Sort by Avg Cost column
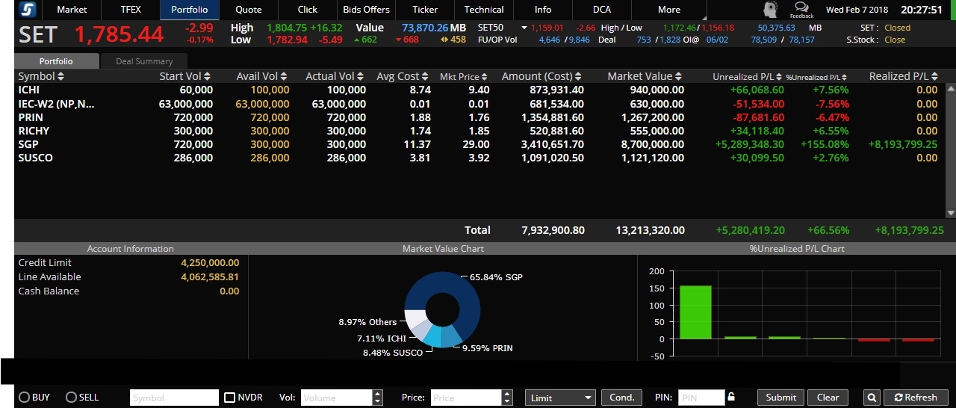The image size is (956, 408). [x=426, y=77]
